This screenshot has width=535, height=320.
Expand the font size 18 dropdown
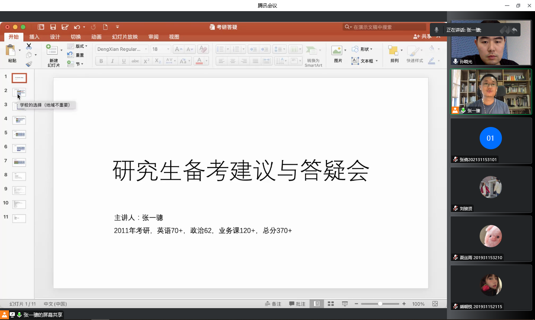pyautogui.click(x=168, y=49)
